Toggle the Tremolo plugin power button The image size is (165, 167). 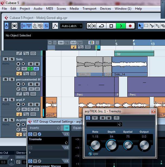(x=88, y=118)
